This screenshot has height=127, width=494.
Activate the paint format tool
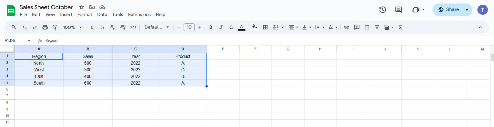tap(55, 27)
